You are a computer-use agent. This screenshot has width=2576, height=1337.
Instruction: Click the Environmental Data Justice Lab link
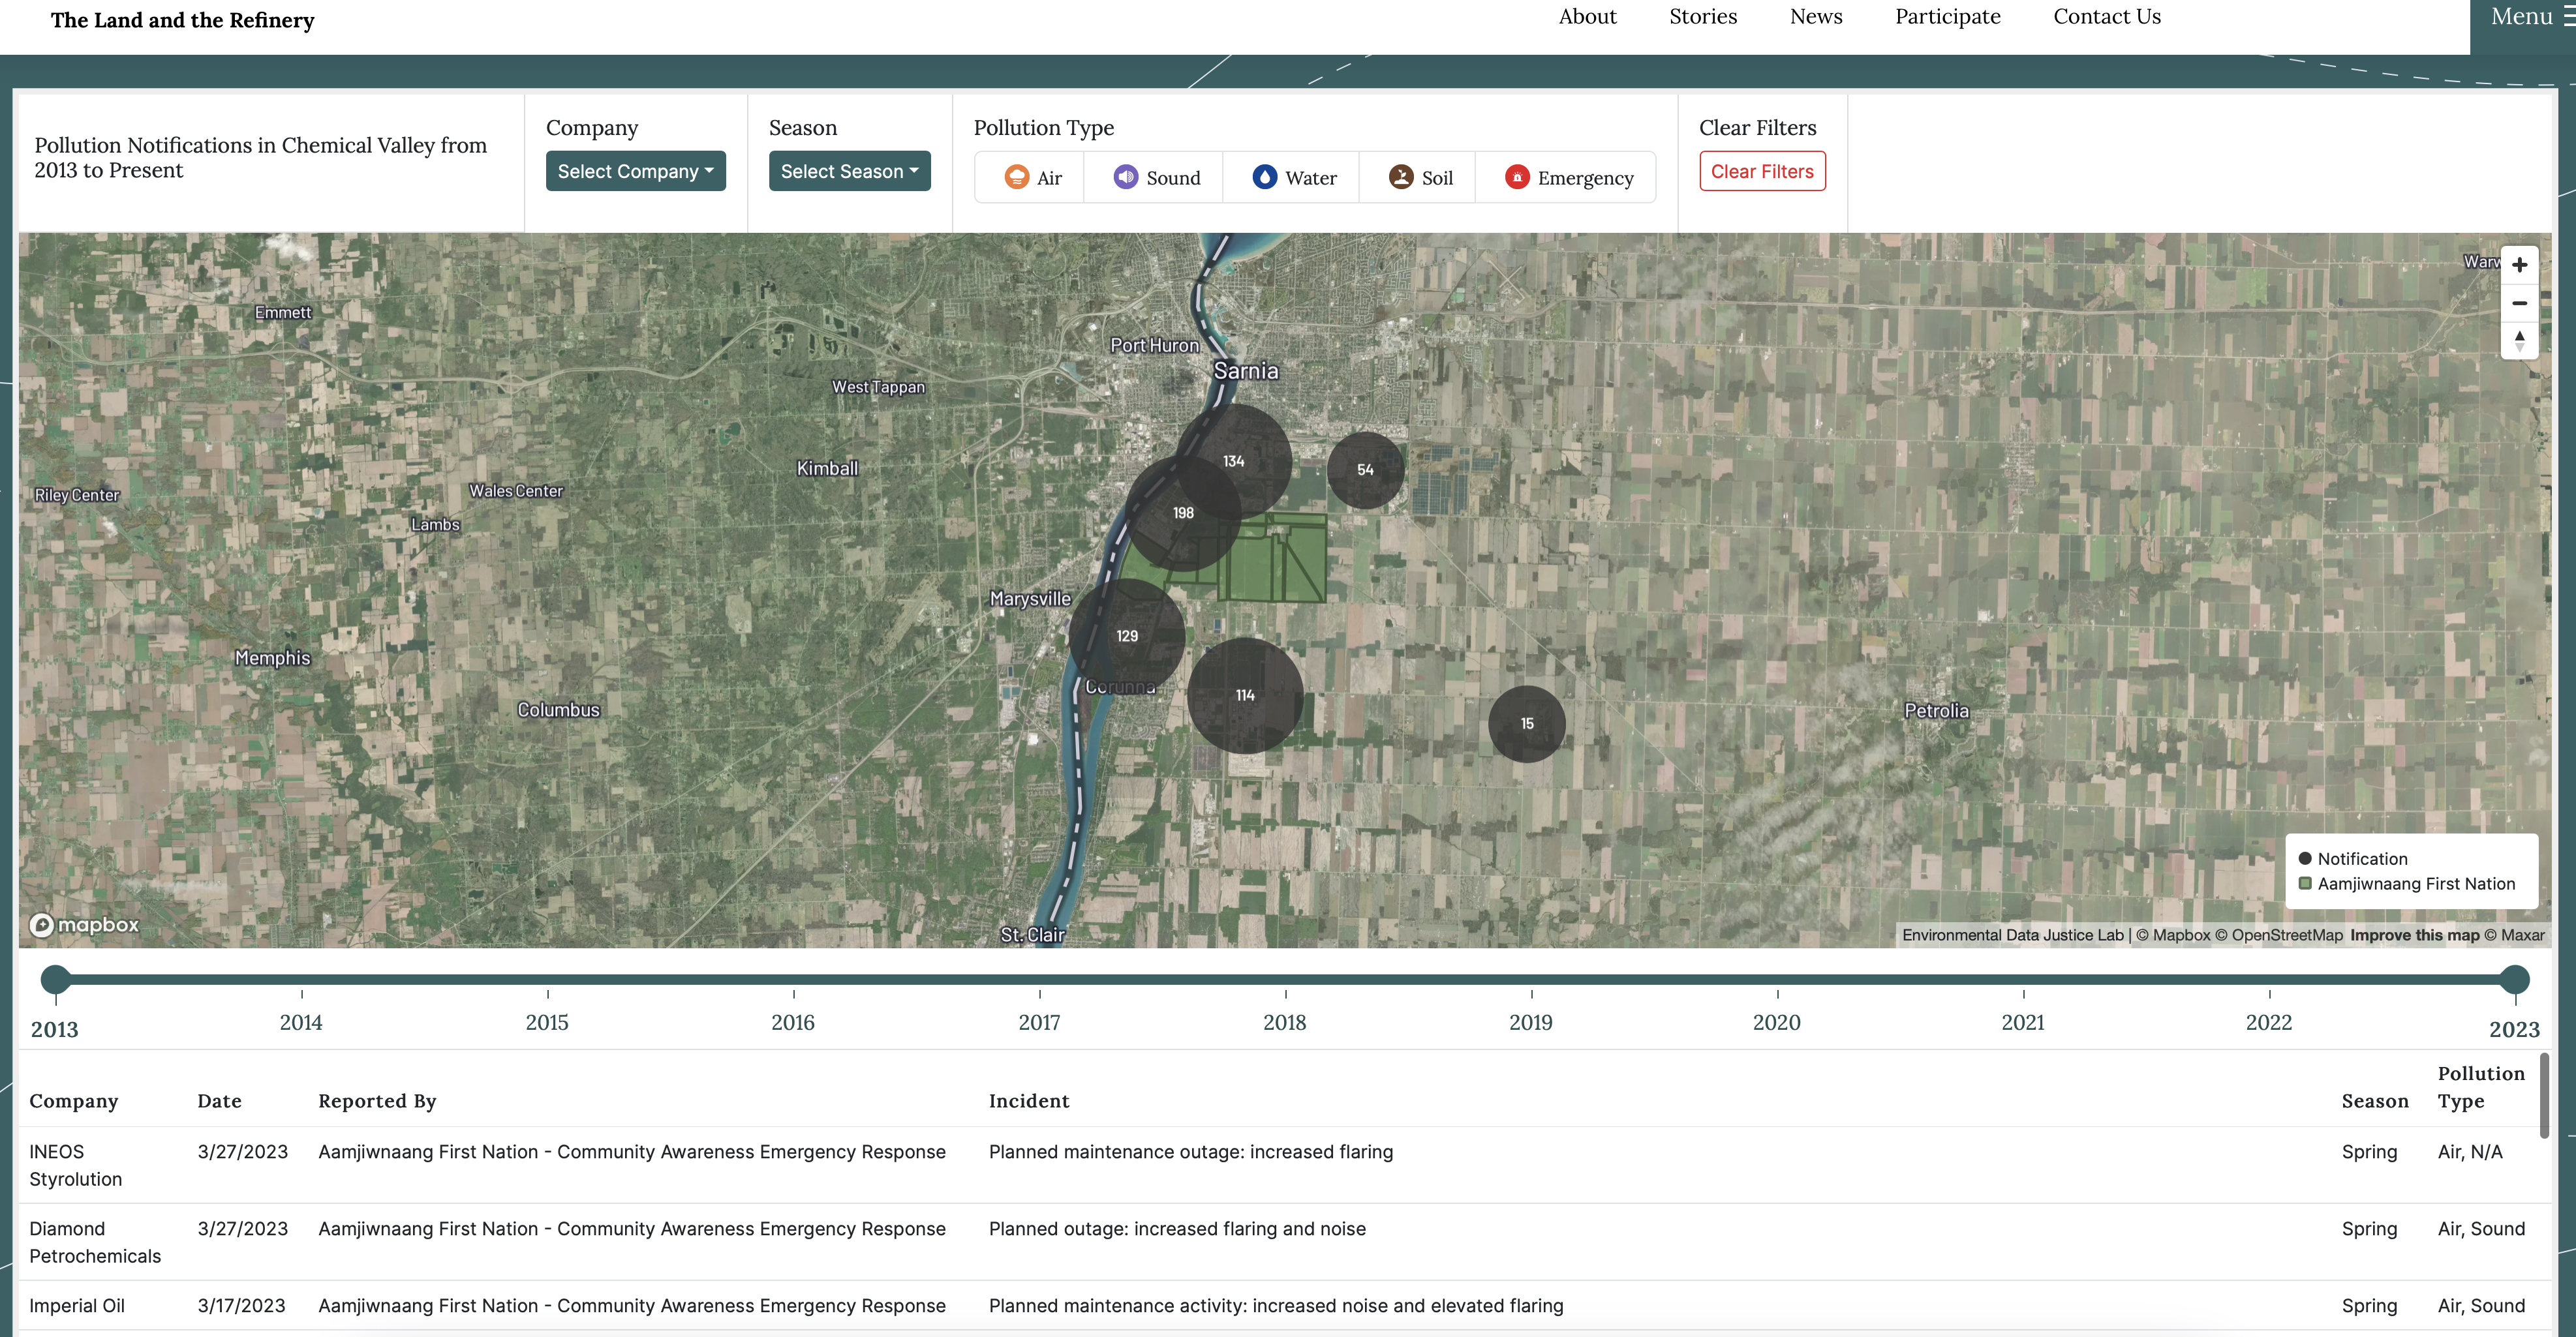pos(2012,935)
